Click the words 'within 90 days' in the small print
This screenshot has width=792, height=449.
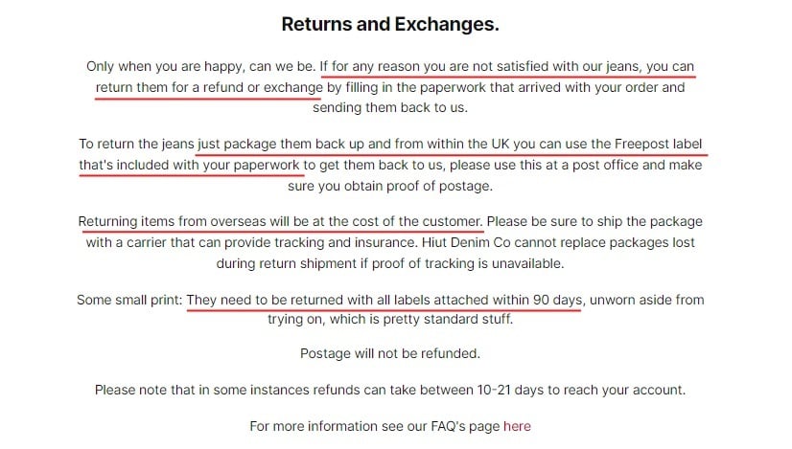(537, 301)
